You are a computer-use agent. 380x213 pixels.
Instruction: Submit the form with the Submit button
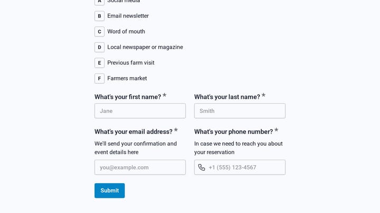click(x=110, y=190)
